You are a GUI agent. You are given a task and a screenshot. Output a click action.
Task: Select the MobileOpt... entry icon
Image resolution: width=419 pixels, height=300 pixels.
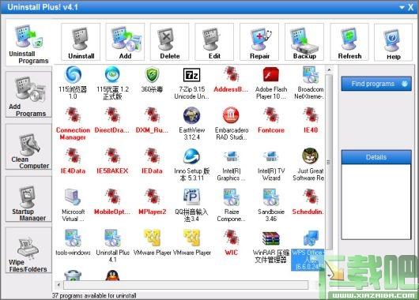tap(112, 197)
